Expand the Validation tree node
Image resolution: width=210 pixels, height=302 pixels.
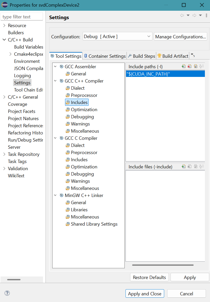click(x=4, y=169)
